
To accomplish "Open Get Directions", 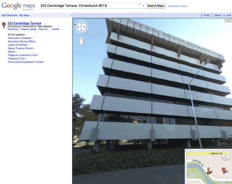I will click(x=9, y=15).
